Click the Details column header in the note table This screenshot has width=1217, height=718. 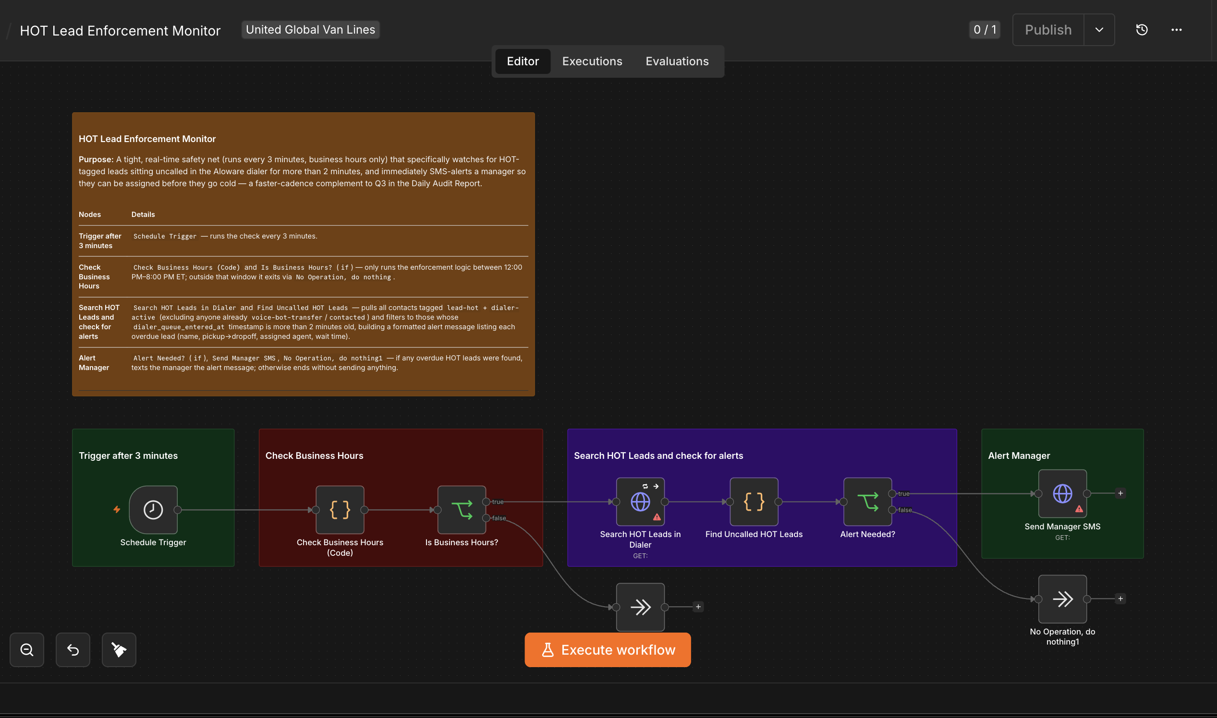pyautogui.click(x=143, y=215)
